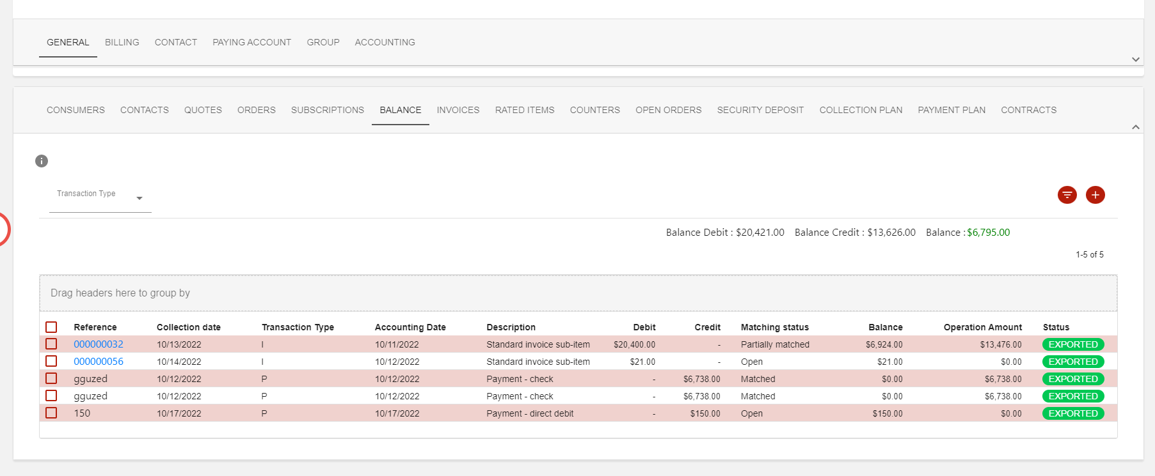Tick the select-all checkbox in table header

point(51,327)
